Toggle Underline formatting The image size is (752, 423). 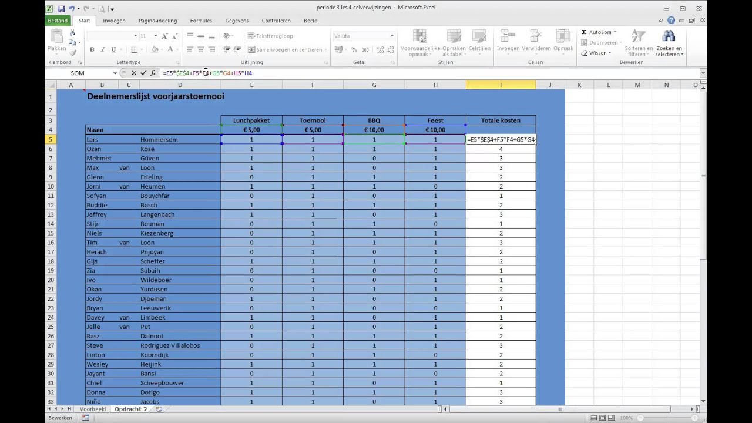[x=113, y=50]
